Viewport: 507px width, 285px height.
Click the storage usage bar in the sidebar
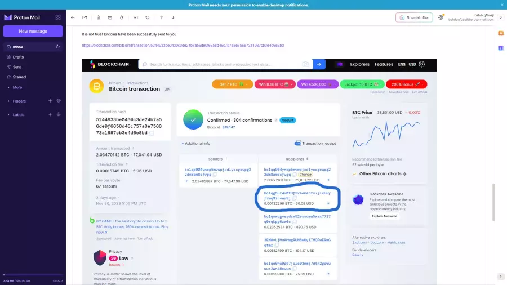pos(33,275)
